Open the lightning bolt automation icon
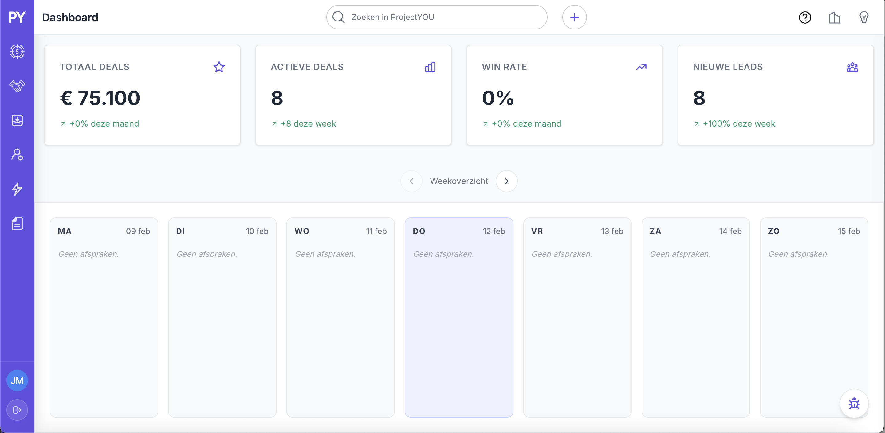The image size is (885, 433). (x=17, y=189)
